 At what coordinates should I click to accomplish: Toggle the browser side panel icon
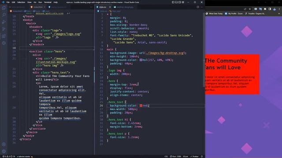[x=270, y=9]
